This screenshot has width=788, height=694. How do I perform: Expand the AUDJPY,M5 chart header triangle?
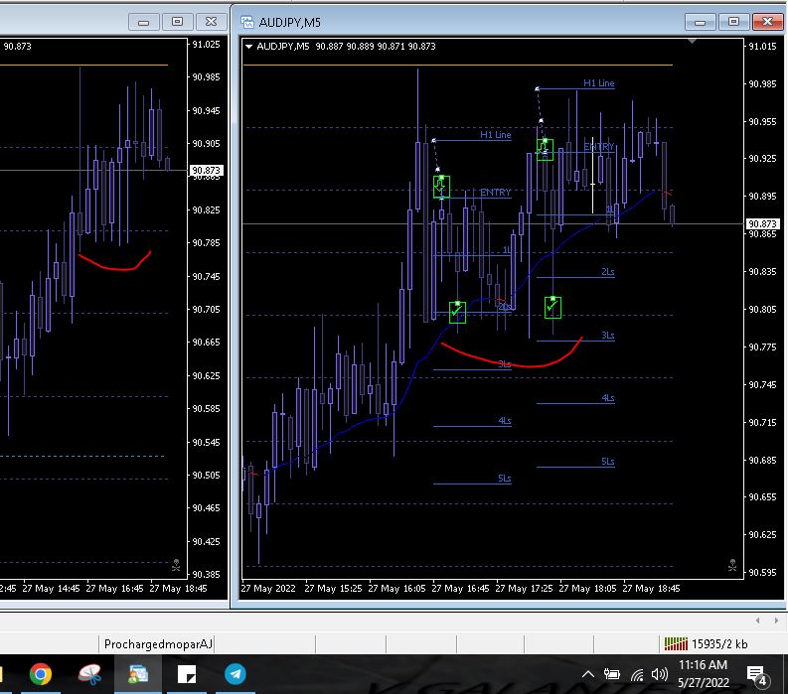(x=248, y=47)
